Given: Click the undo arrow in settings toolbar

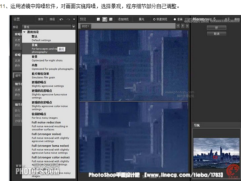Looking at the screenshot, I should pyautogui.click(x=61, y=19).
